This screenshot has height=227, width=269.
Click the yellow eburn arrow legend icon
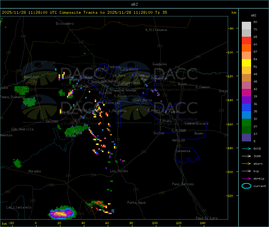(x=246, y=163)
